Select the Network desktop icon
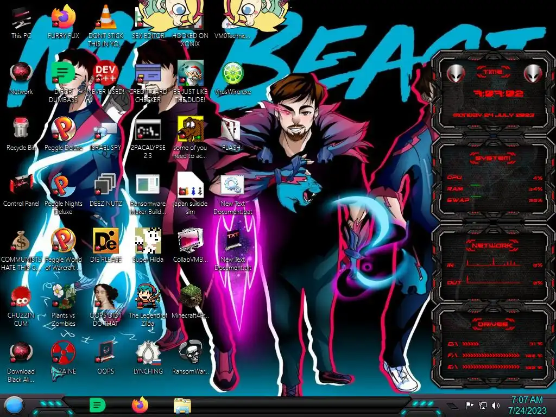 (x=21, y=79)
